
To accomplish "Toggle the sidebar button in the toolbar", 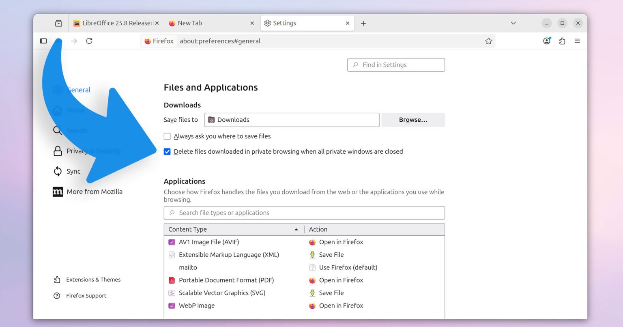I will (x=43, y=41).
